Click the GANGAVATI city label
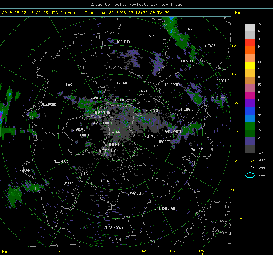Viewport: 273px width, 255px height. [173, 131]
